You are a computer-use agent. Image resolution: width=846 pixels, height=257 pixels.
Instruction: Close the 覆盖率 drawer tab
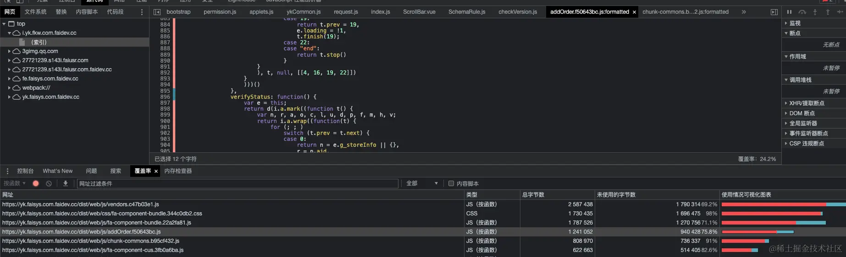pyautogui.click(x=156, y=171)
